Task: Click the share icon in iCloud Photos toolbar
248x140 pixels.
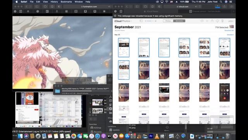Action: [x=212, y=21]
